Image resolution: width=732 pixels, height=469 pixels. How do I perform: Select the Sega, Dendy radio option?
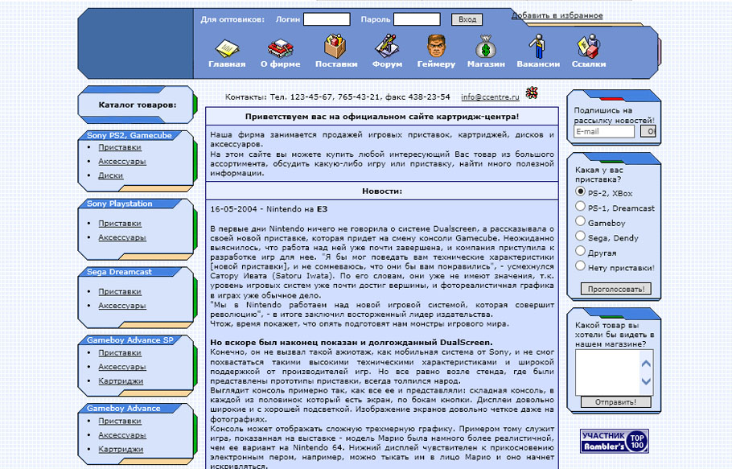[x=580, y=237]
